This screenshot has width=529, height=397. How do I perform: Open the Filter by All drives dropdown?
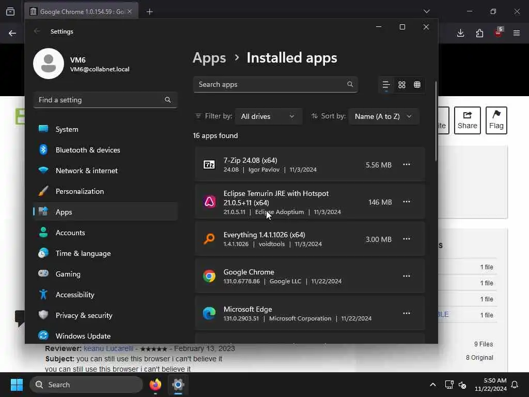(268, 116)
